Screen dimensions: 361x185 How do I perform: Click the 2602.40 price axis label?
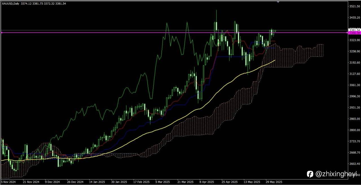click(354, 164)
